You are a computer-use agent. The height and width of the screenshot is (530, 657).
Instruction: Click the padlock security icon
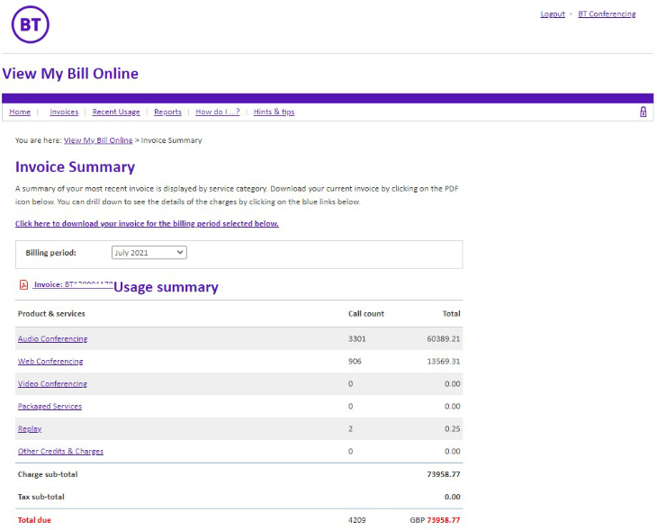pyautogui.click(x=643, y=112)
